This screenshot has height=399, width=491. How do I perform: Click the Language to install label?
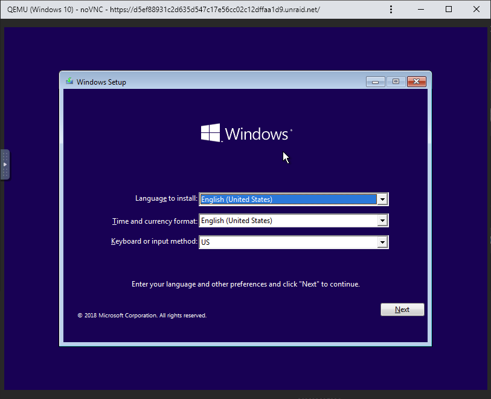(x=166, y=198)
